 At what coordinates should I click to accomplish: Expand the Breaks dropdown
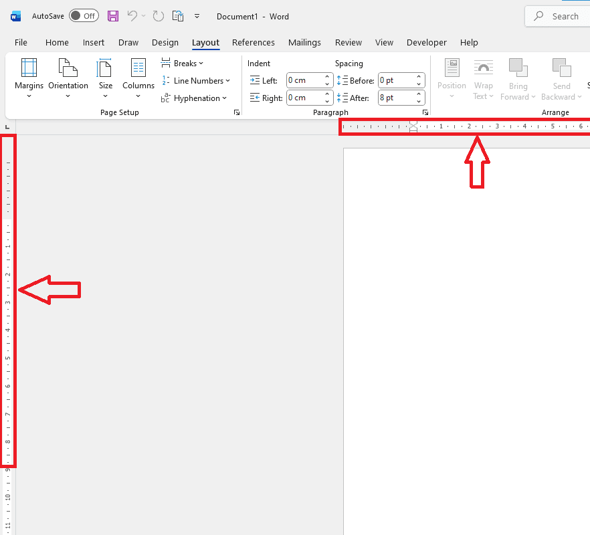coord(183,64)
